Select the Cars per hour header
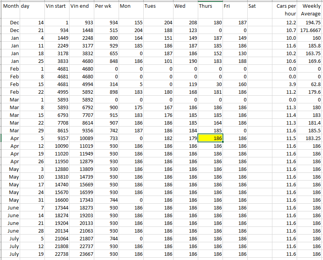The image size is (323, 260). 286,10
